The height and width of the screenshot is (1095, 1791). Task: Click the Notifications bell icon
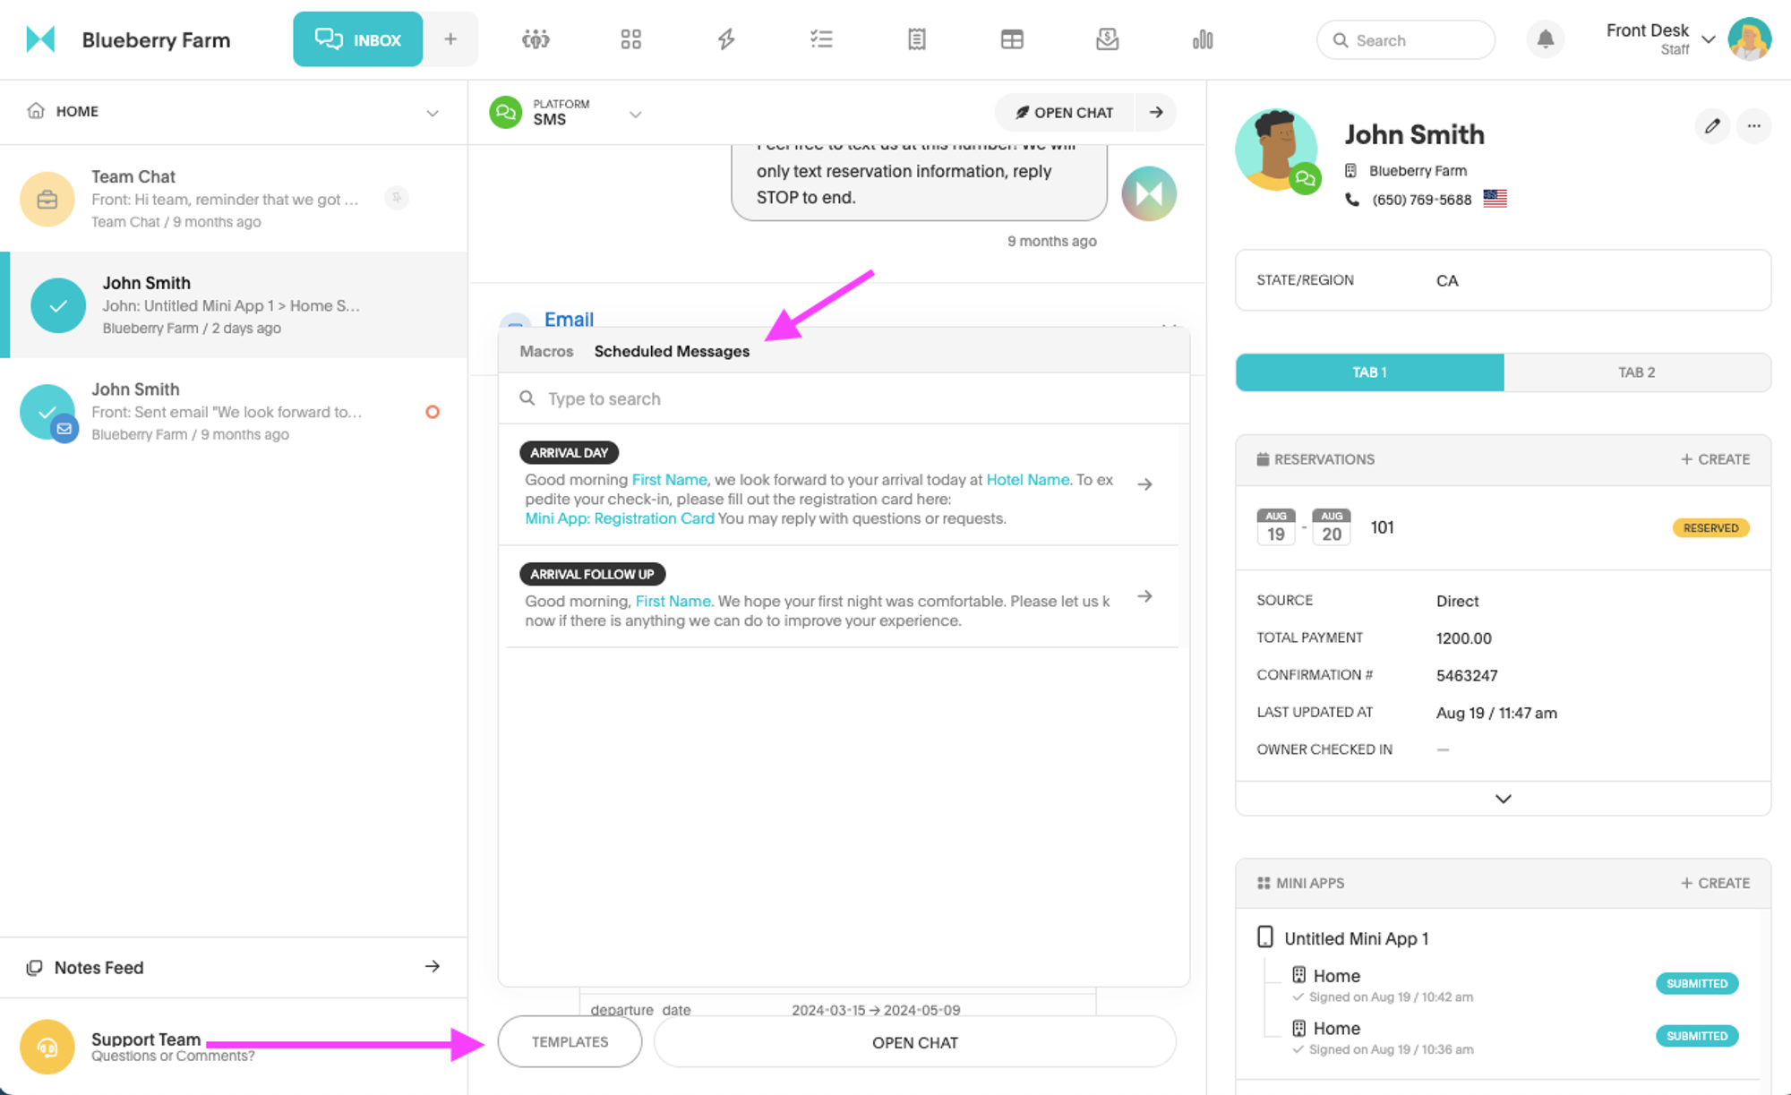pyautogui.click(x=1546, y=38)
